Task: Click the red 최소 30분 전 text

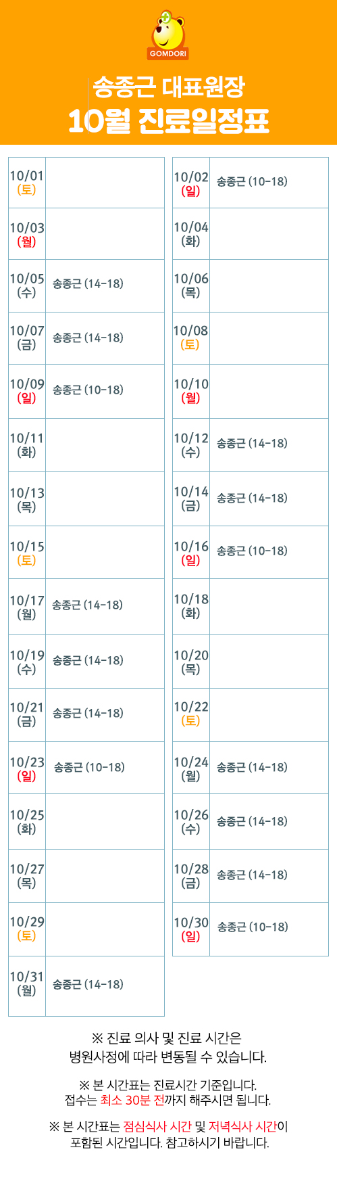Action: tap(132, 1100)
